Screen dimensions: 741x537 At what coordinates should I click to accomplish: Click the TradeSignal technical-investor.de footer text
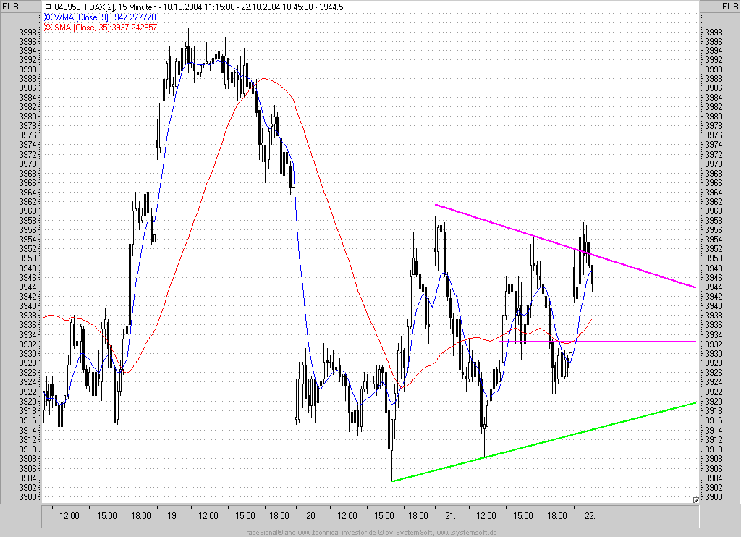tap(370, 533)
